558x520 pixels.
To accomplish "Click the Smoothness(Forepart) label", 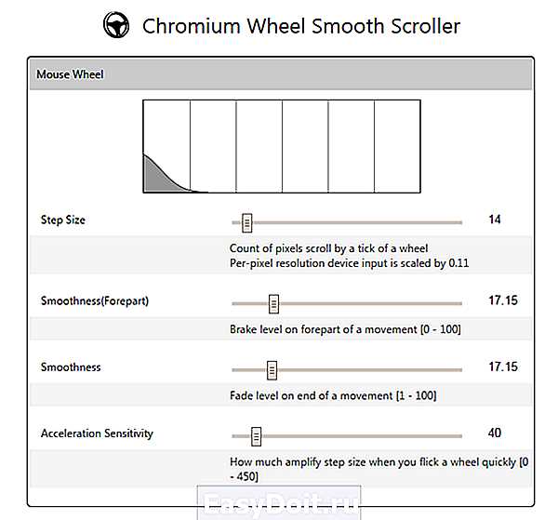I will coord(95,301).
